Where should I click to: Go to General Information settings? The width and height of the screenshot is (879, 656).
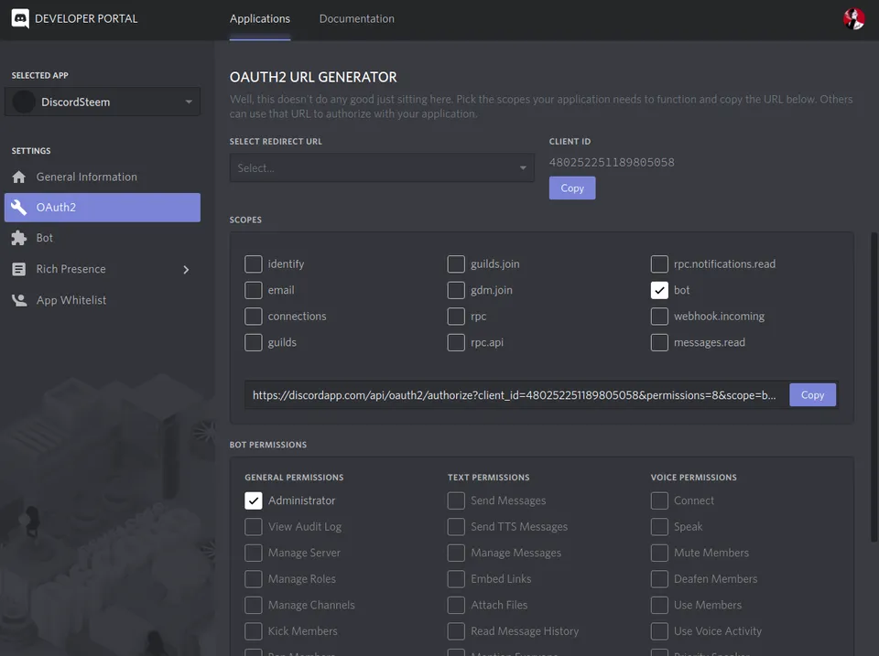pyautogui.click(x=102, y=177)
